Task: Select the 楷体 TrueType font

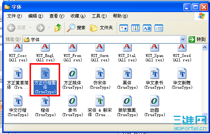Action: click(45, 106)
